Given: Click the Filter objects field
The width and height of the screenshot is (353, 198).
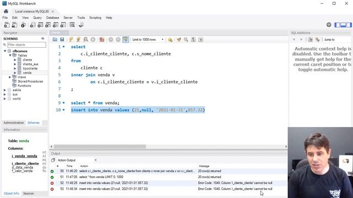Looking at the screenshot, I should (26, 45).
